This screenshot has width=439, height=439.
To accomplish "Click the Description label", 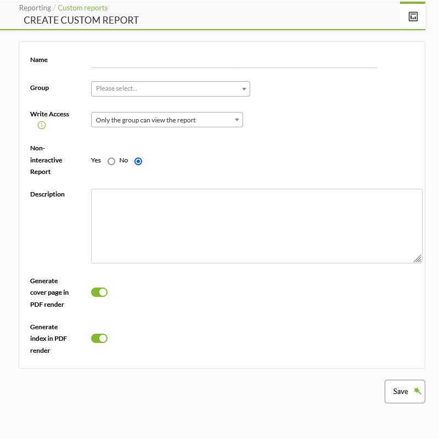I will [x=47, y=194].
